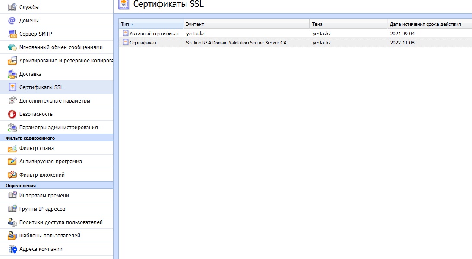472x259 pixels.
Task: Click the Эмитент column header
Action: coord(195,25)
